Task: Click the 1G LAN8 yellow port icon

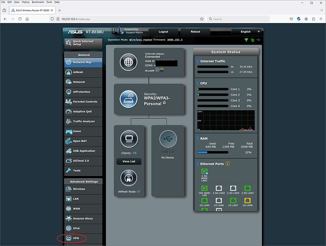Action: (247, 201)
